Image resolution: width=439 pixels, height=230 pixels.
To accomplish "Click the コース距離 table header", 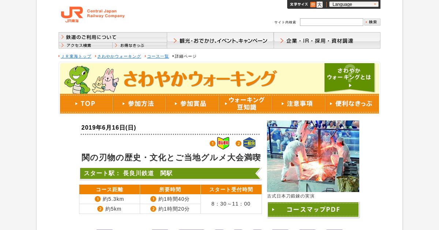I will [109, 189].
